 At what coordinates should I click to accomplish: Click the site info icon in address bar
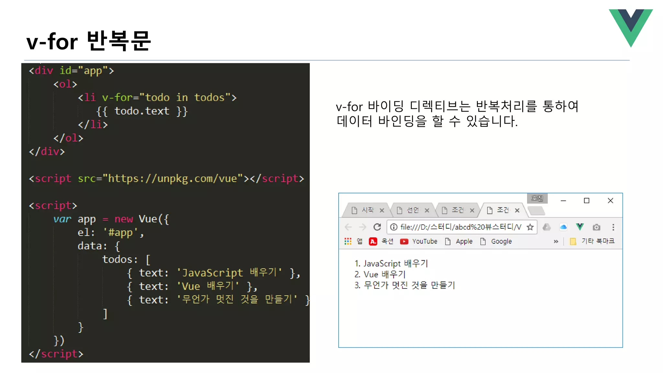[394, 227]
